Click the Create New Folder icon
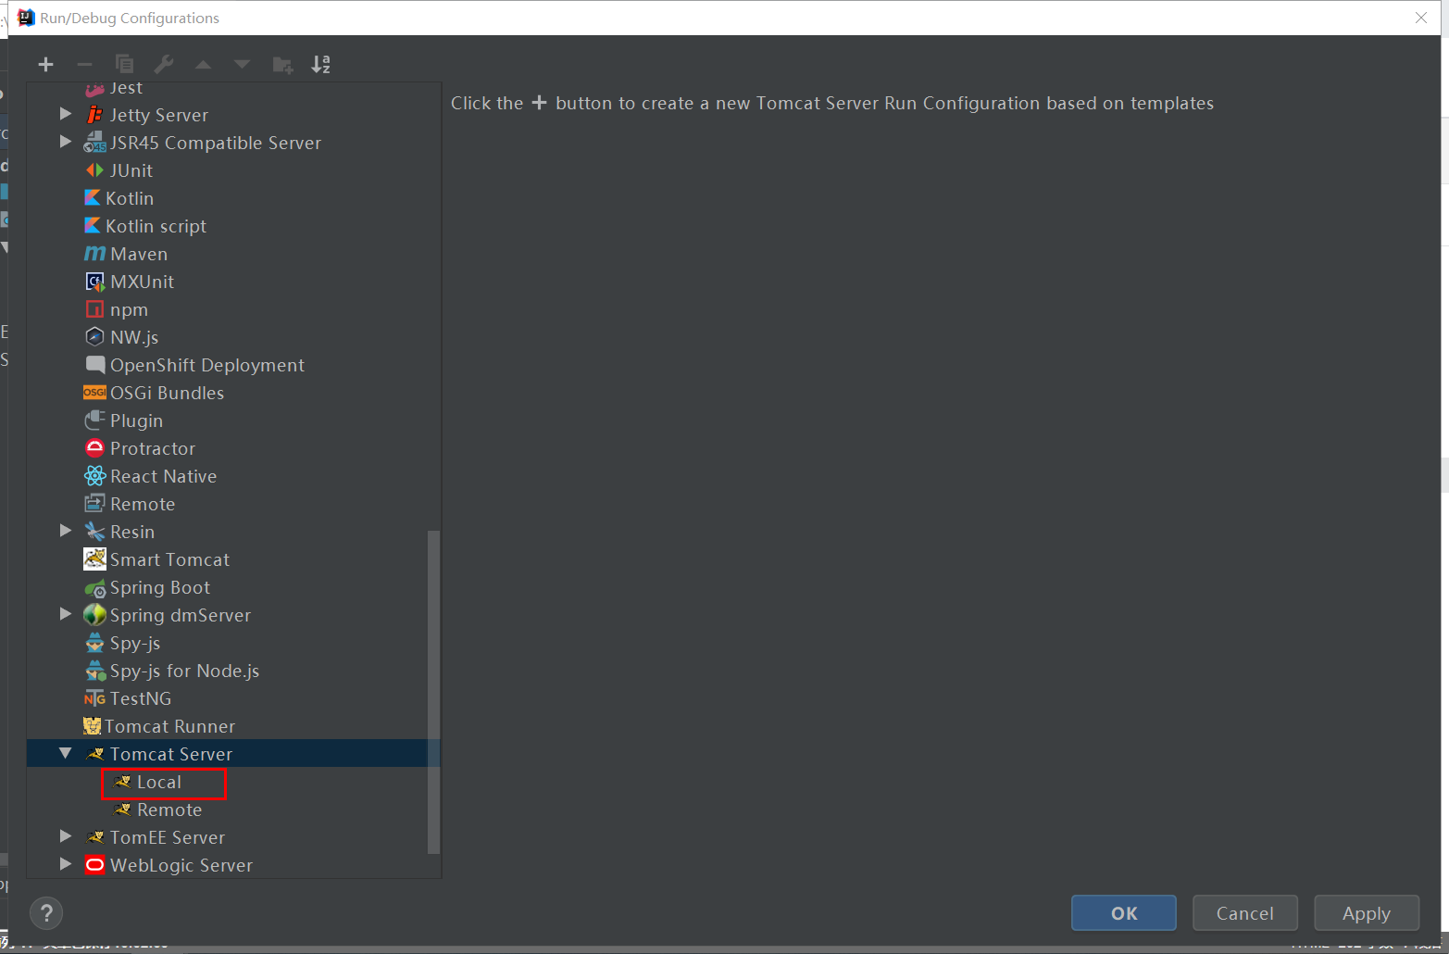Image resolution: width=1449 pixels, height=954 pixels. click(282, 64)
